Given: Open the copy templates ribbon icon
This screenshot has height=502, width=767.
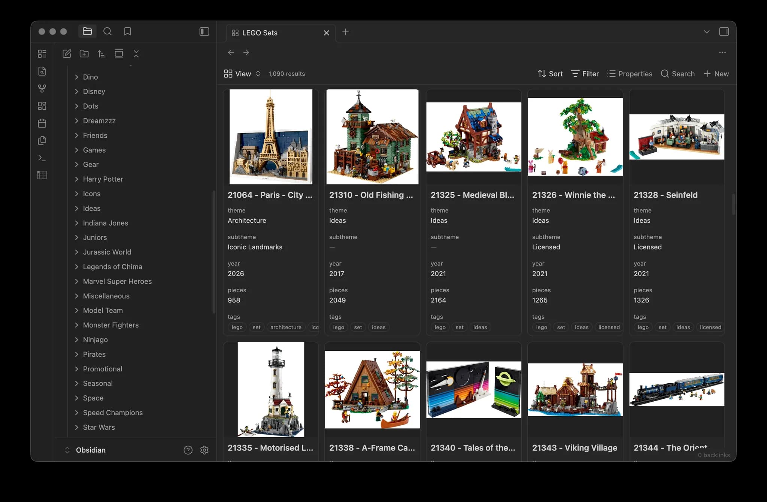Looking at the screenshot, I should 42,140.
